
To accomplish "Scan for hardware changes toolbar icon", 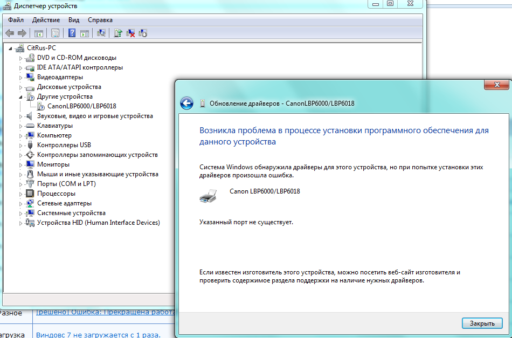I will point(101,33).
